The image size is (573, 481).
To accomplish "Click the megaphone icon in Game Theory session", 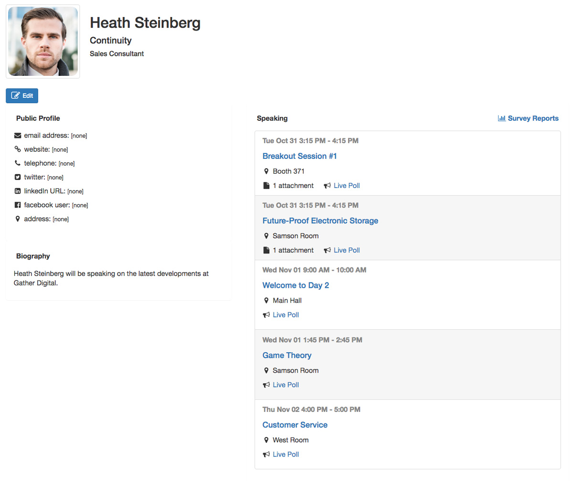I will pos(266,385).
